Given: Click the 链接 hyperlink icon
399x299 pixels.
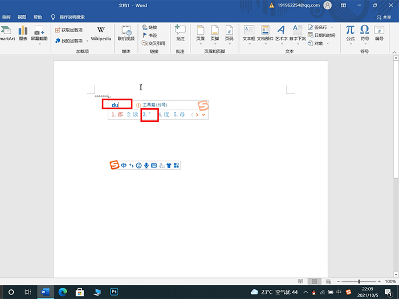Looking at the screenshot, I should pyautogui.click(x=149, y=27).
